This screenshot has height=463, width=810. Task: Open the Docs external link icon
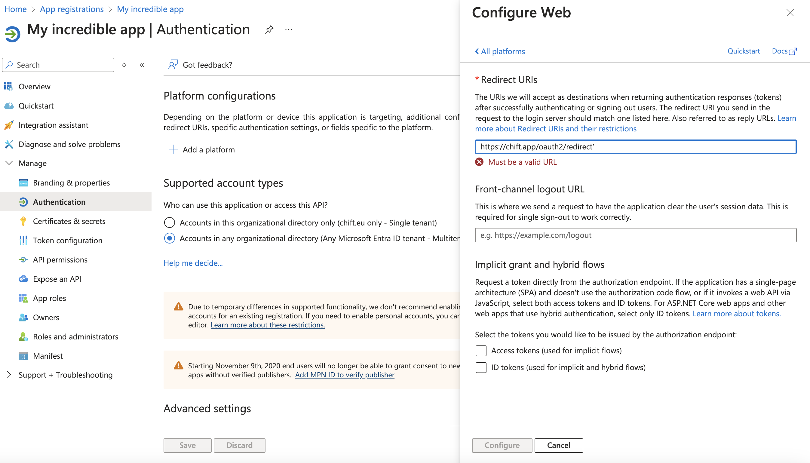pos(793,51)
